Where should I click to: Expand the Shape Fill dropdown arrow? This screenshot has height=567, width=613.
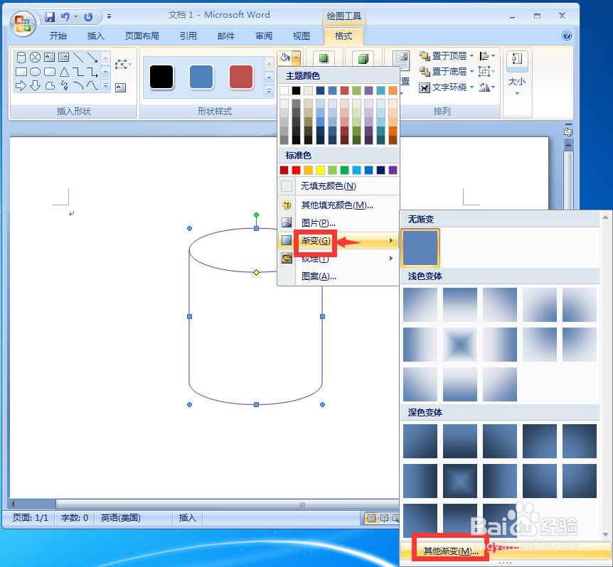pos(297,58)
